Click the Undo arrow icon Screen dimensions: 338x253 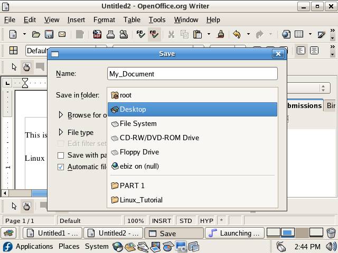[237, 35]
